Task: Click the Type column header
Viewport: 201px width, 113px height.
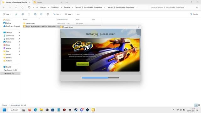Action: [x=78, y=19]
